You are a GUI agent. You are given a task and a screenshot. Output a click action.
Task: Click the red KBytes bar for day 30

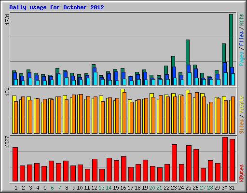225,159
